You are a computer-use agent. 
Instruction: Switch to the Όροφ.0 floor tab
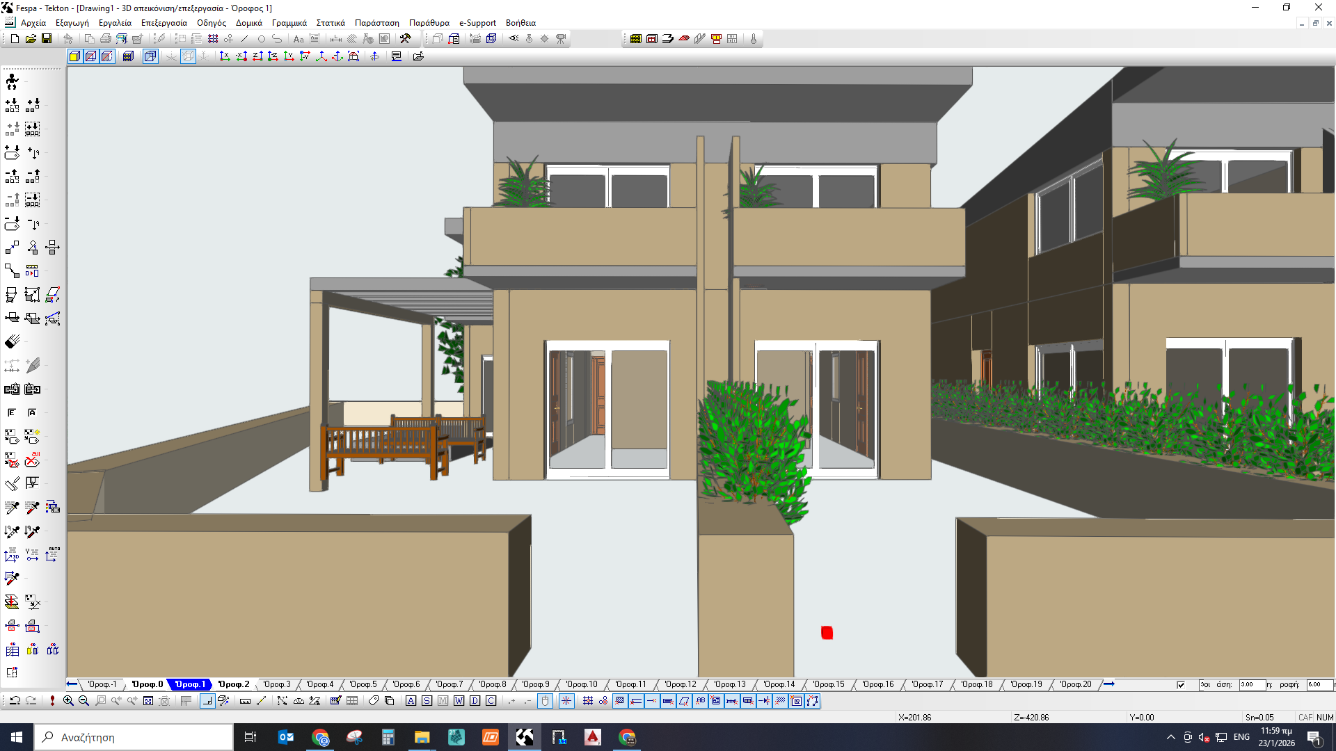click(148, 684)
